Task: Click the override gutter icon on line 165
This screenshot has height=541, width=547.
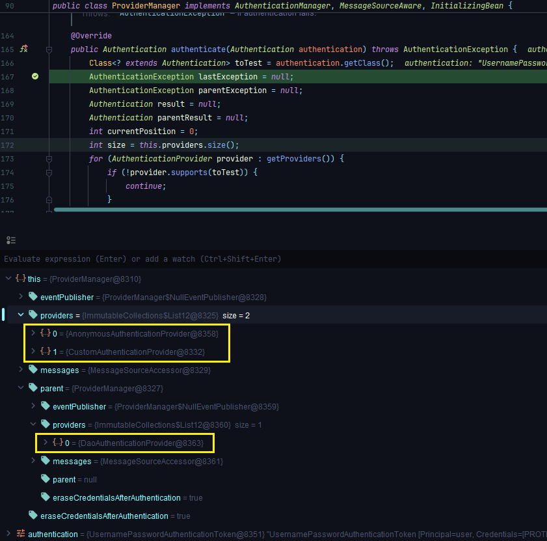Action: pyautogui.click(x=24, y=49)
